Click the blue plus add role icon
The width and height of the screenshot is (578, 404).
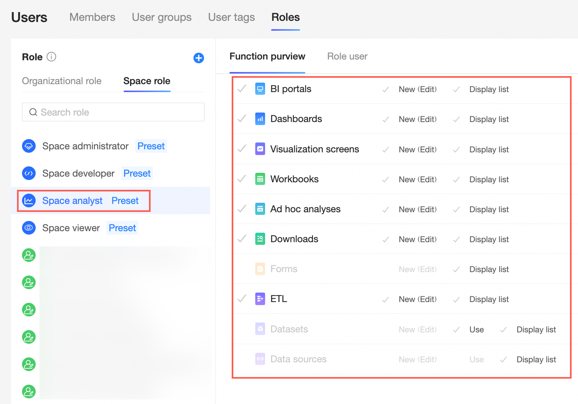point(199,58)
